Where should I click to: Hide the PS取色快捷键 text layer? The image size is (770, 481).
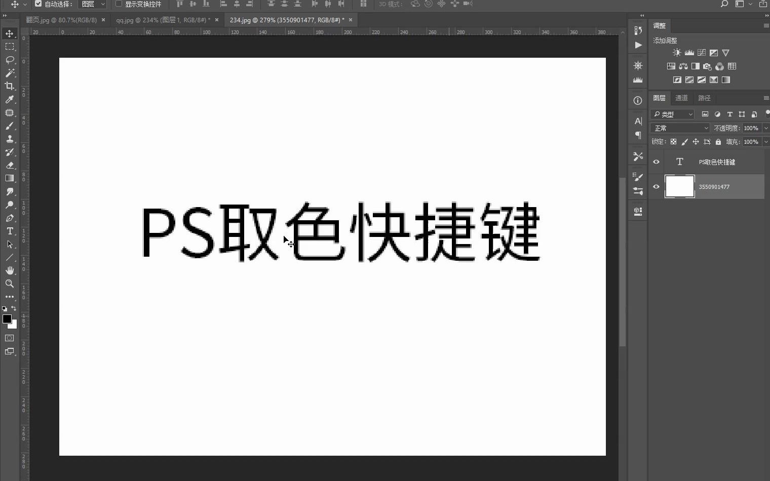[656, 162]
